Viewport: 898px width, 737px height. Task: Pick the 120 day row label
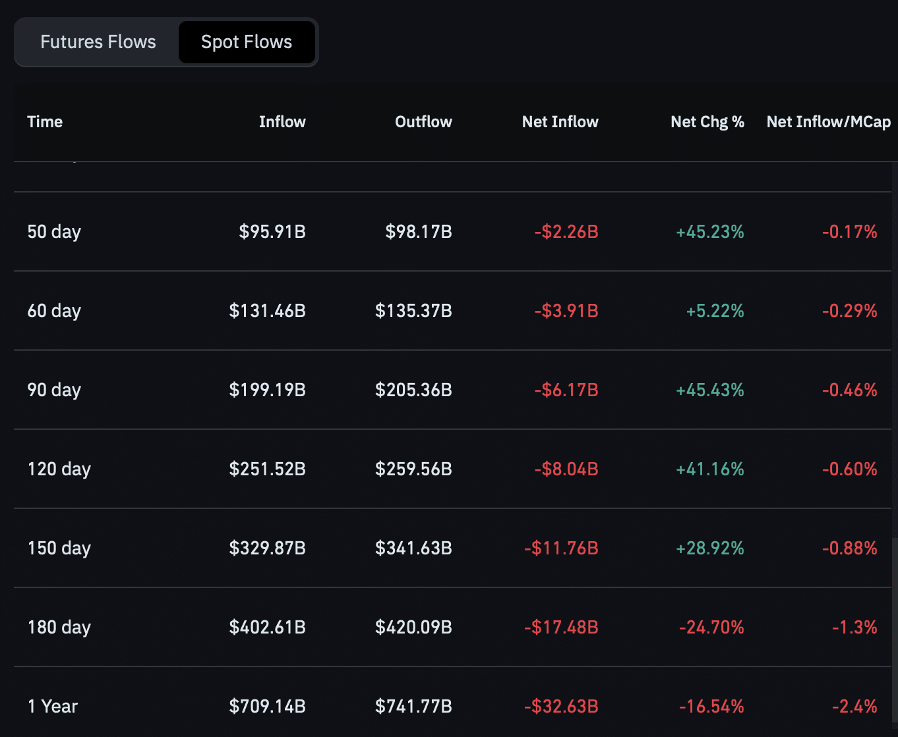(59, 469)
